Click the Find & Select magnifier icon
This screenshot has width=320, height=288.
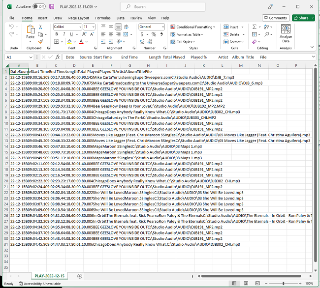[x=266, y=34]
